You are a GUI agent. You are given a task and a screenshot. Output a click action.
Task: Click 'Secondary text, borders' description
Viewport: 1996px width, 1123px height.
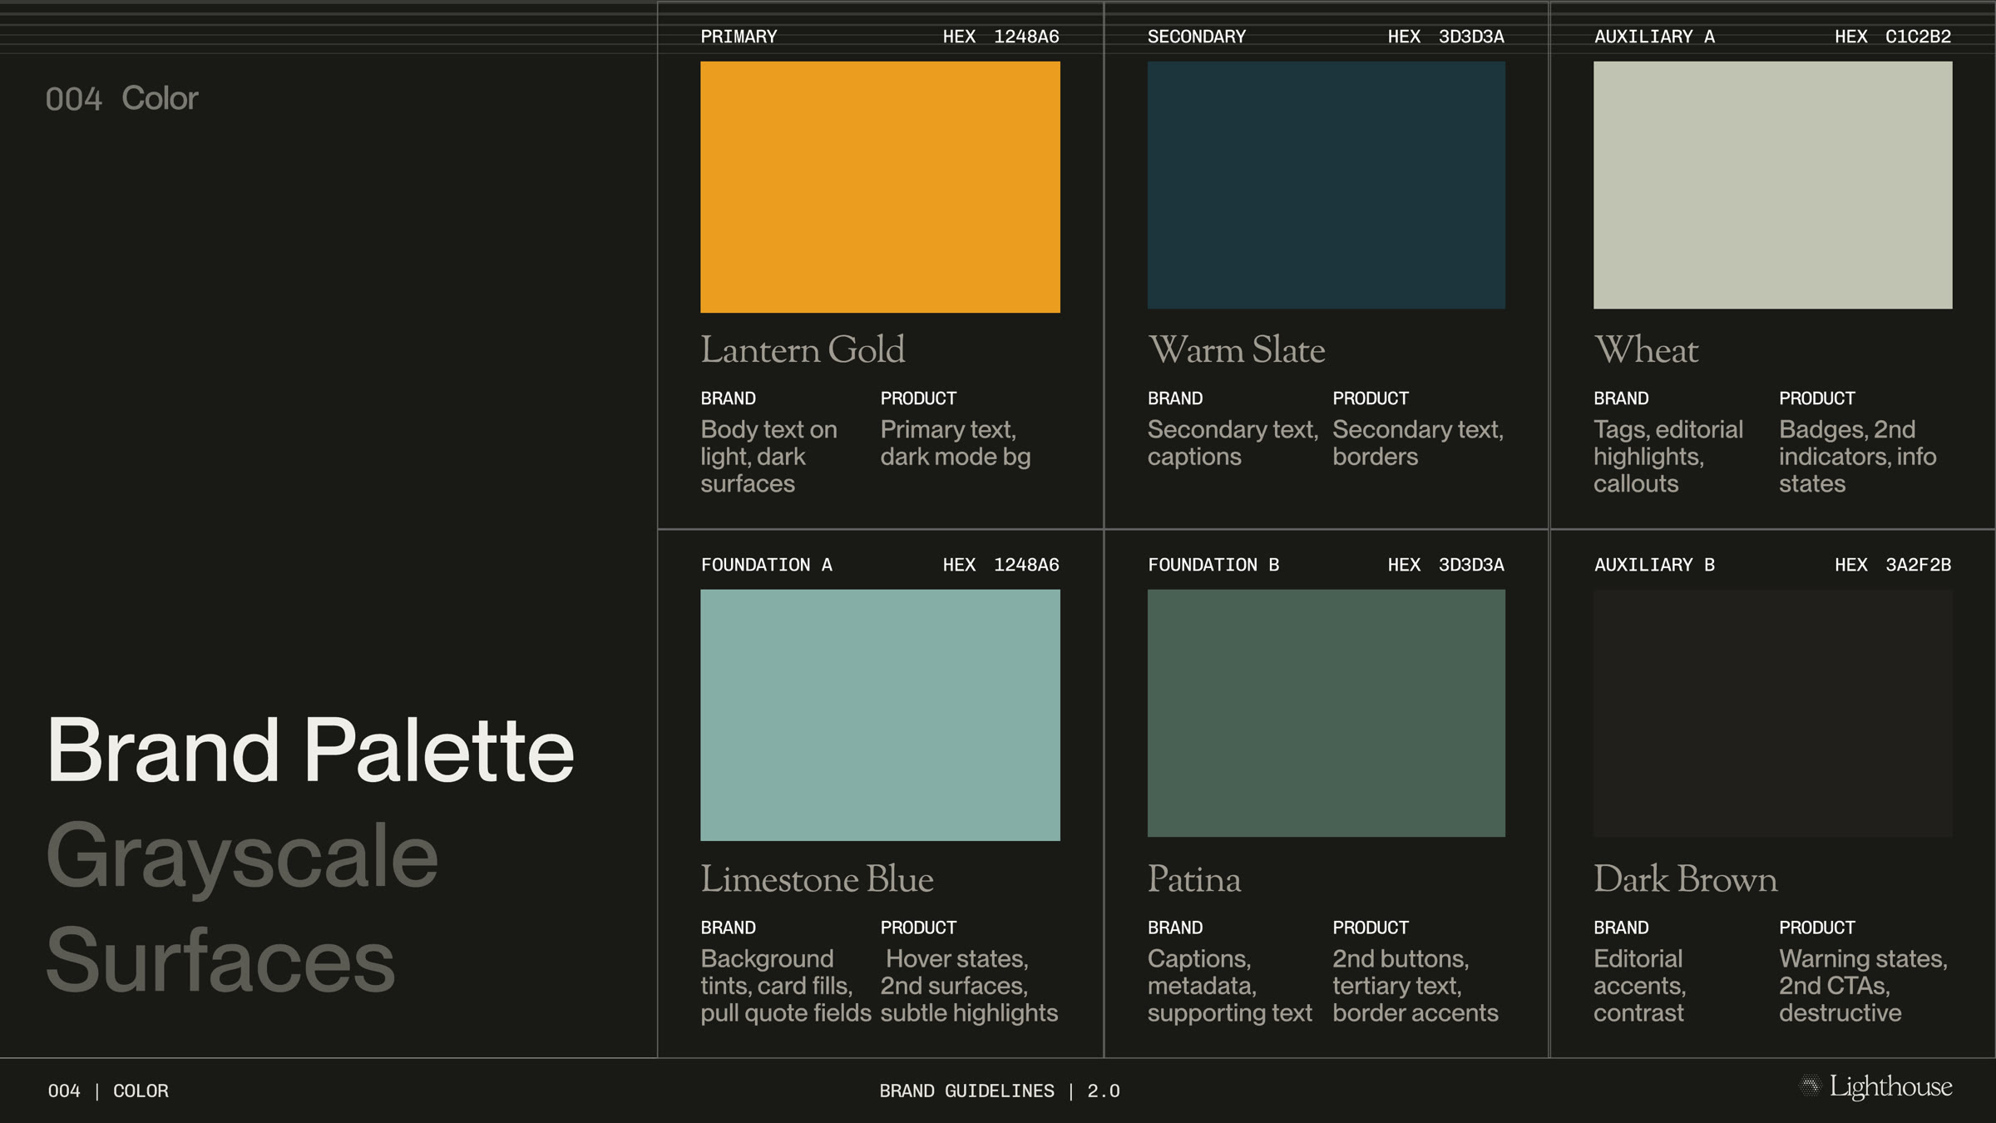click(x=1418, y=443)
